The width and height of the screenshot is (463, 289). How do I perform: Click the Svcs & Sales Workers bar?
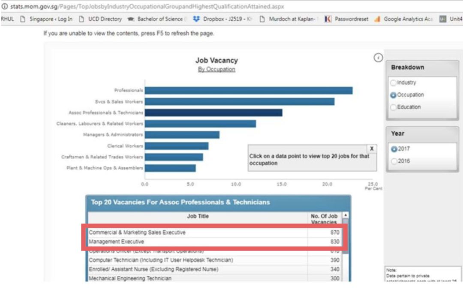[x=239, y=102]
